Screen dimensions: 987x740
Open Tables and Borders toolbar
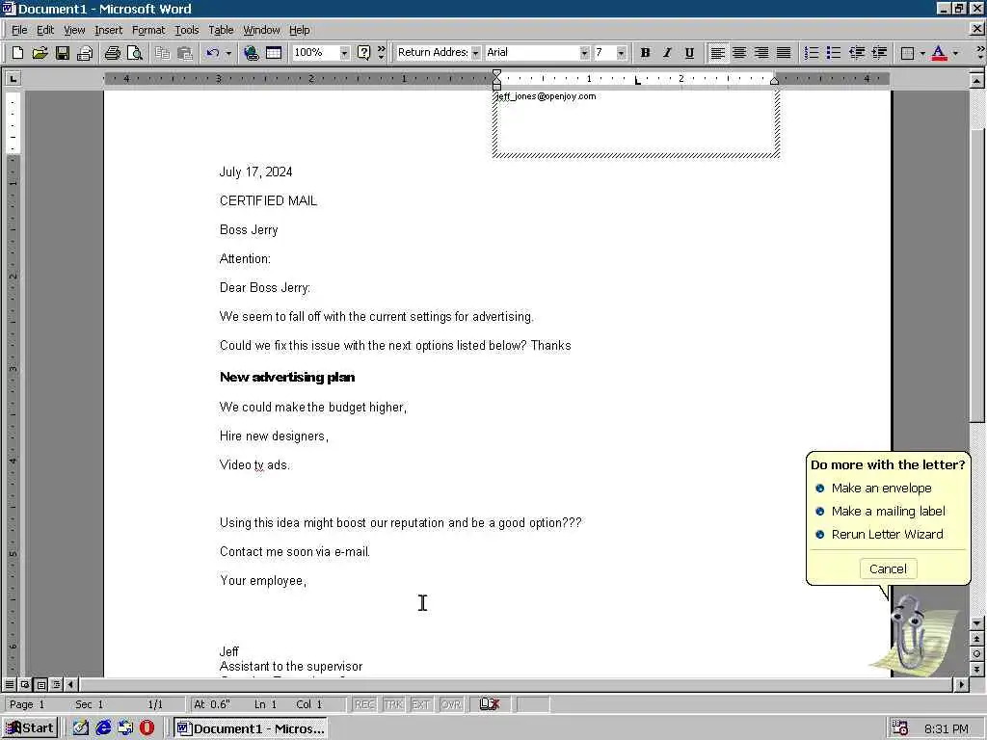click(x=274, y=53)
